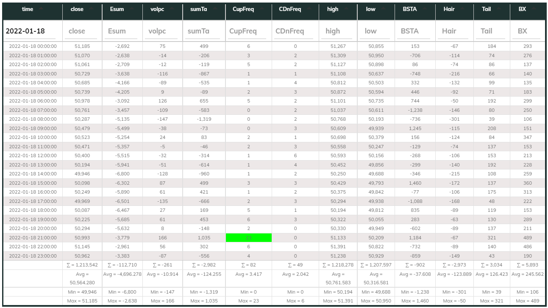The height and width of the screenshot is (308, 548).
Task: Select the close total ∑ = 1,213,542
Action: 82,265
